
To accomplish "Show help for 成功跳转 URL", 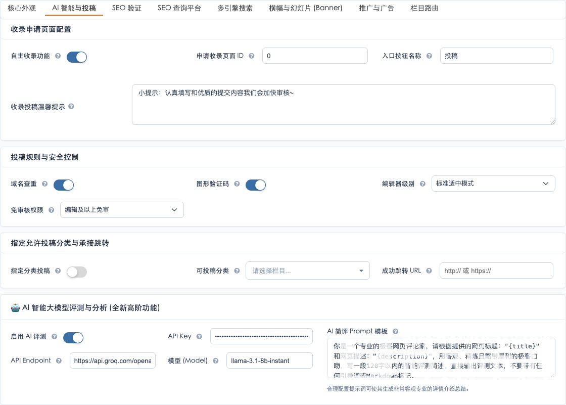I will click(x=429, y=271).
